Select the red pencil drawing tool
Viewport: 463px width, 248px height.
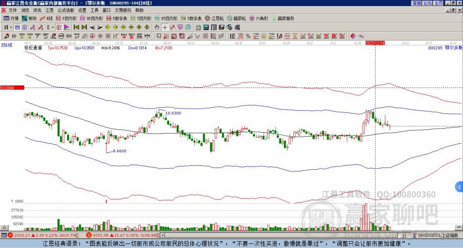coord(6,36)
